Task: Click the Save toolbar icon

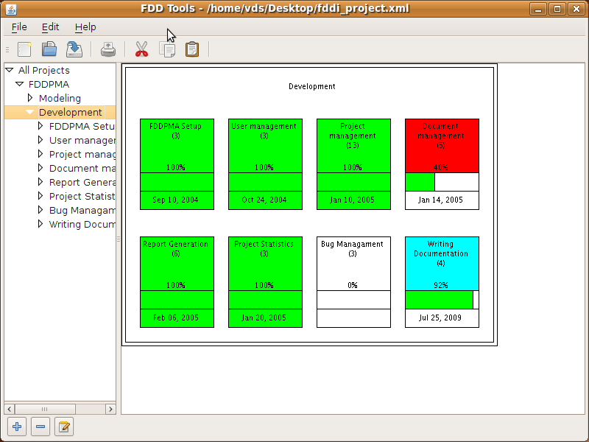Action: pyautogui.click(x=74, y=49)
